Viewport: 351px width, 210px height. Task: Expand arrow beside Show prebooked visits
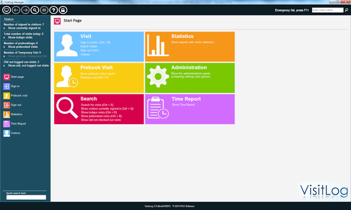[x=4, y=47]
